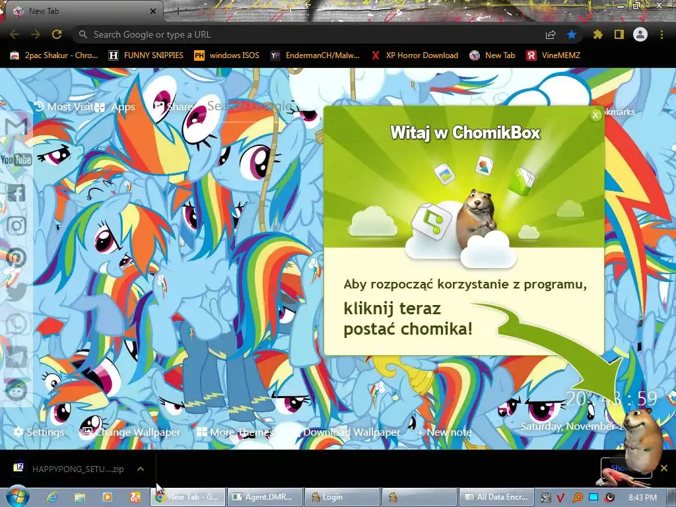Open the VineMEMZ bookmark
Viewport: 676px width, 507px height.
tap(553, 55)
